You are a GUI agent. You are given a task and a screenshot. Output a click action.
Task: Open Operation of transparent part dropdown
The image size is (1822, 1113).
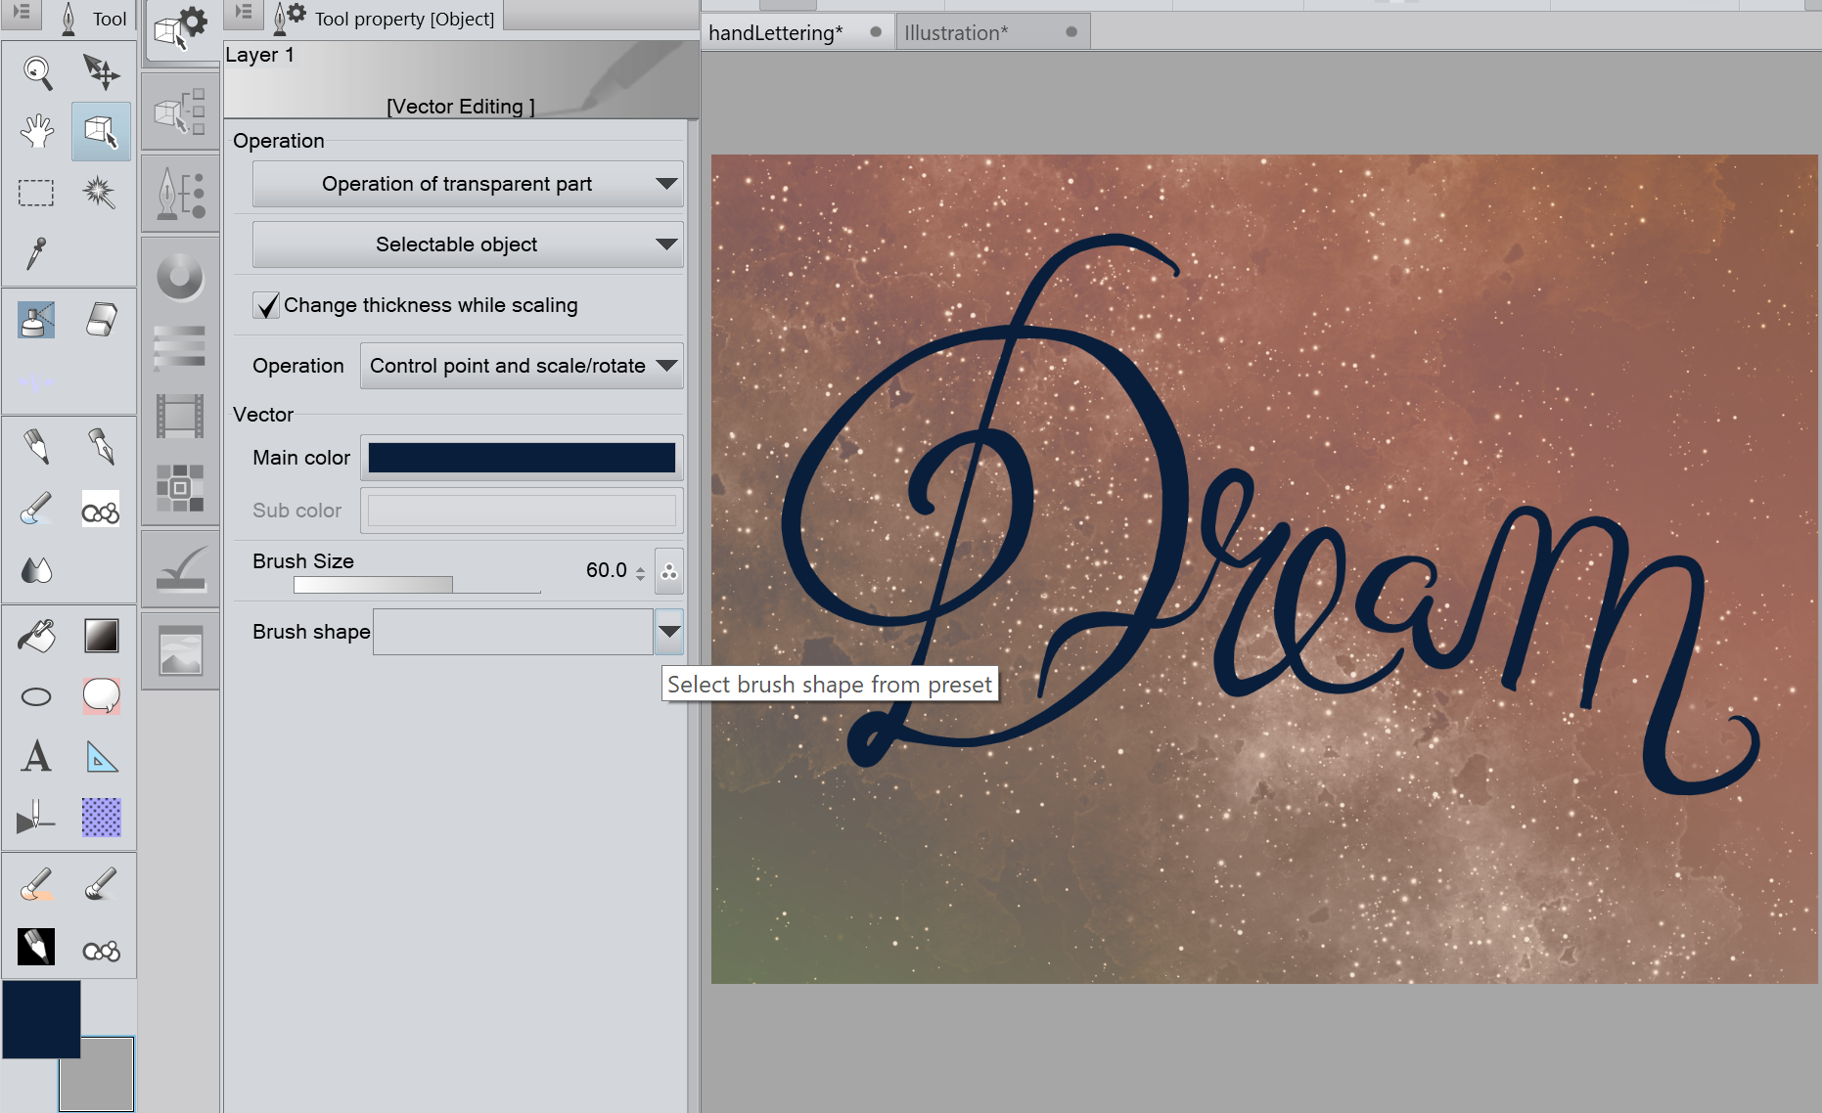pos(468,184)
